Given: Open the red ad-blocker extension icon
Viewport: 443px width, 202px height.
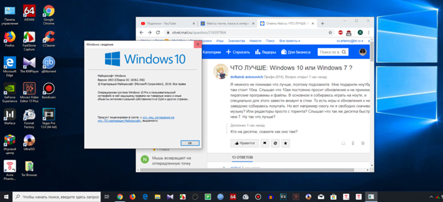Looking at the screenshot, I should (341, 33).
